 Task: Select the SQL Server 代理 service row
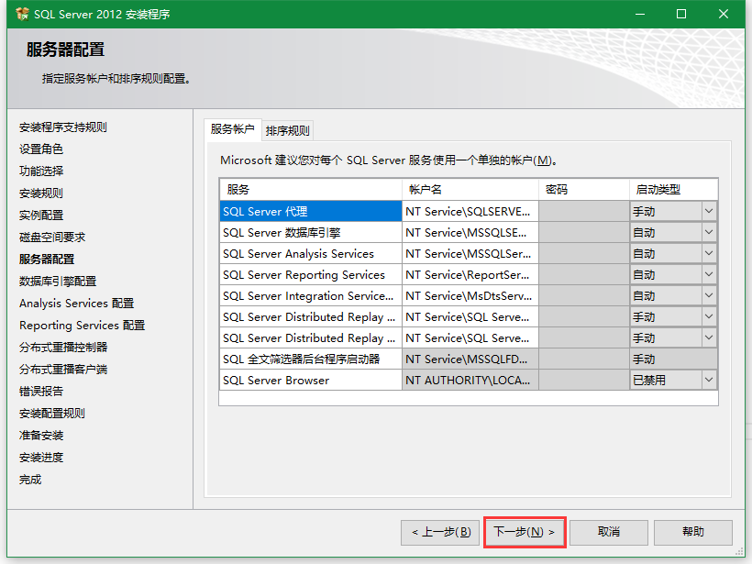[x=310, y=211]
